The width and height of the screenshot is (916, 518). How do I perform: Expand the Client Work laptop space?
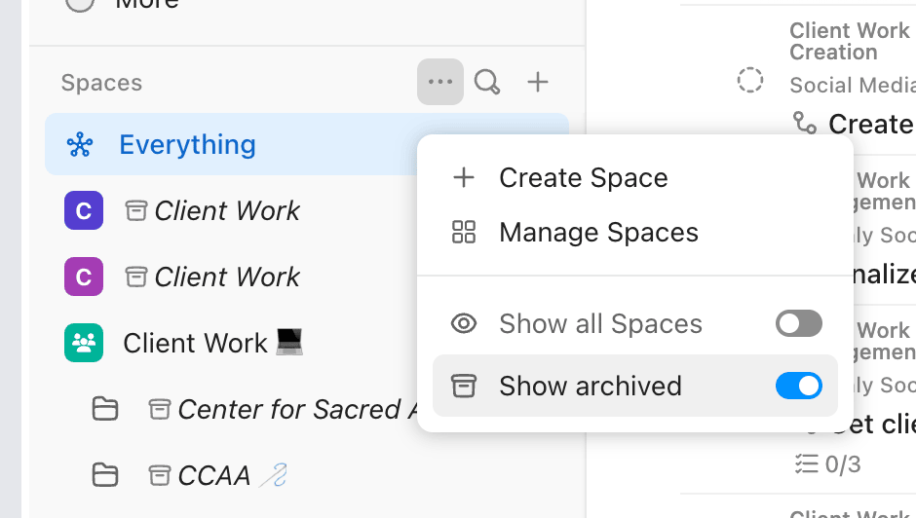(x=212, y=343)
